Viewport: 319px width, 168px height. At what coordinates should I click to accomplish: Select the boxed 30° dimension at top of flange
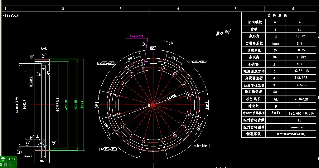coord(153,48)
